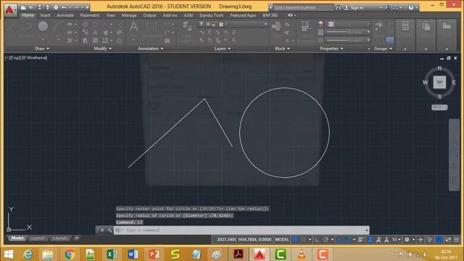Image resolution: width=464 pixels, height=261 pixels.
Task: Open the Express Tools ribbon tab
Action: pyautogui.click(x=211, y=15)
